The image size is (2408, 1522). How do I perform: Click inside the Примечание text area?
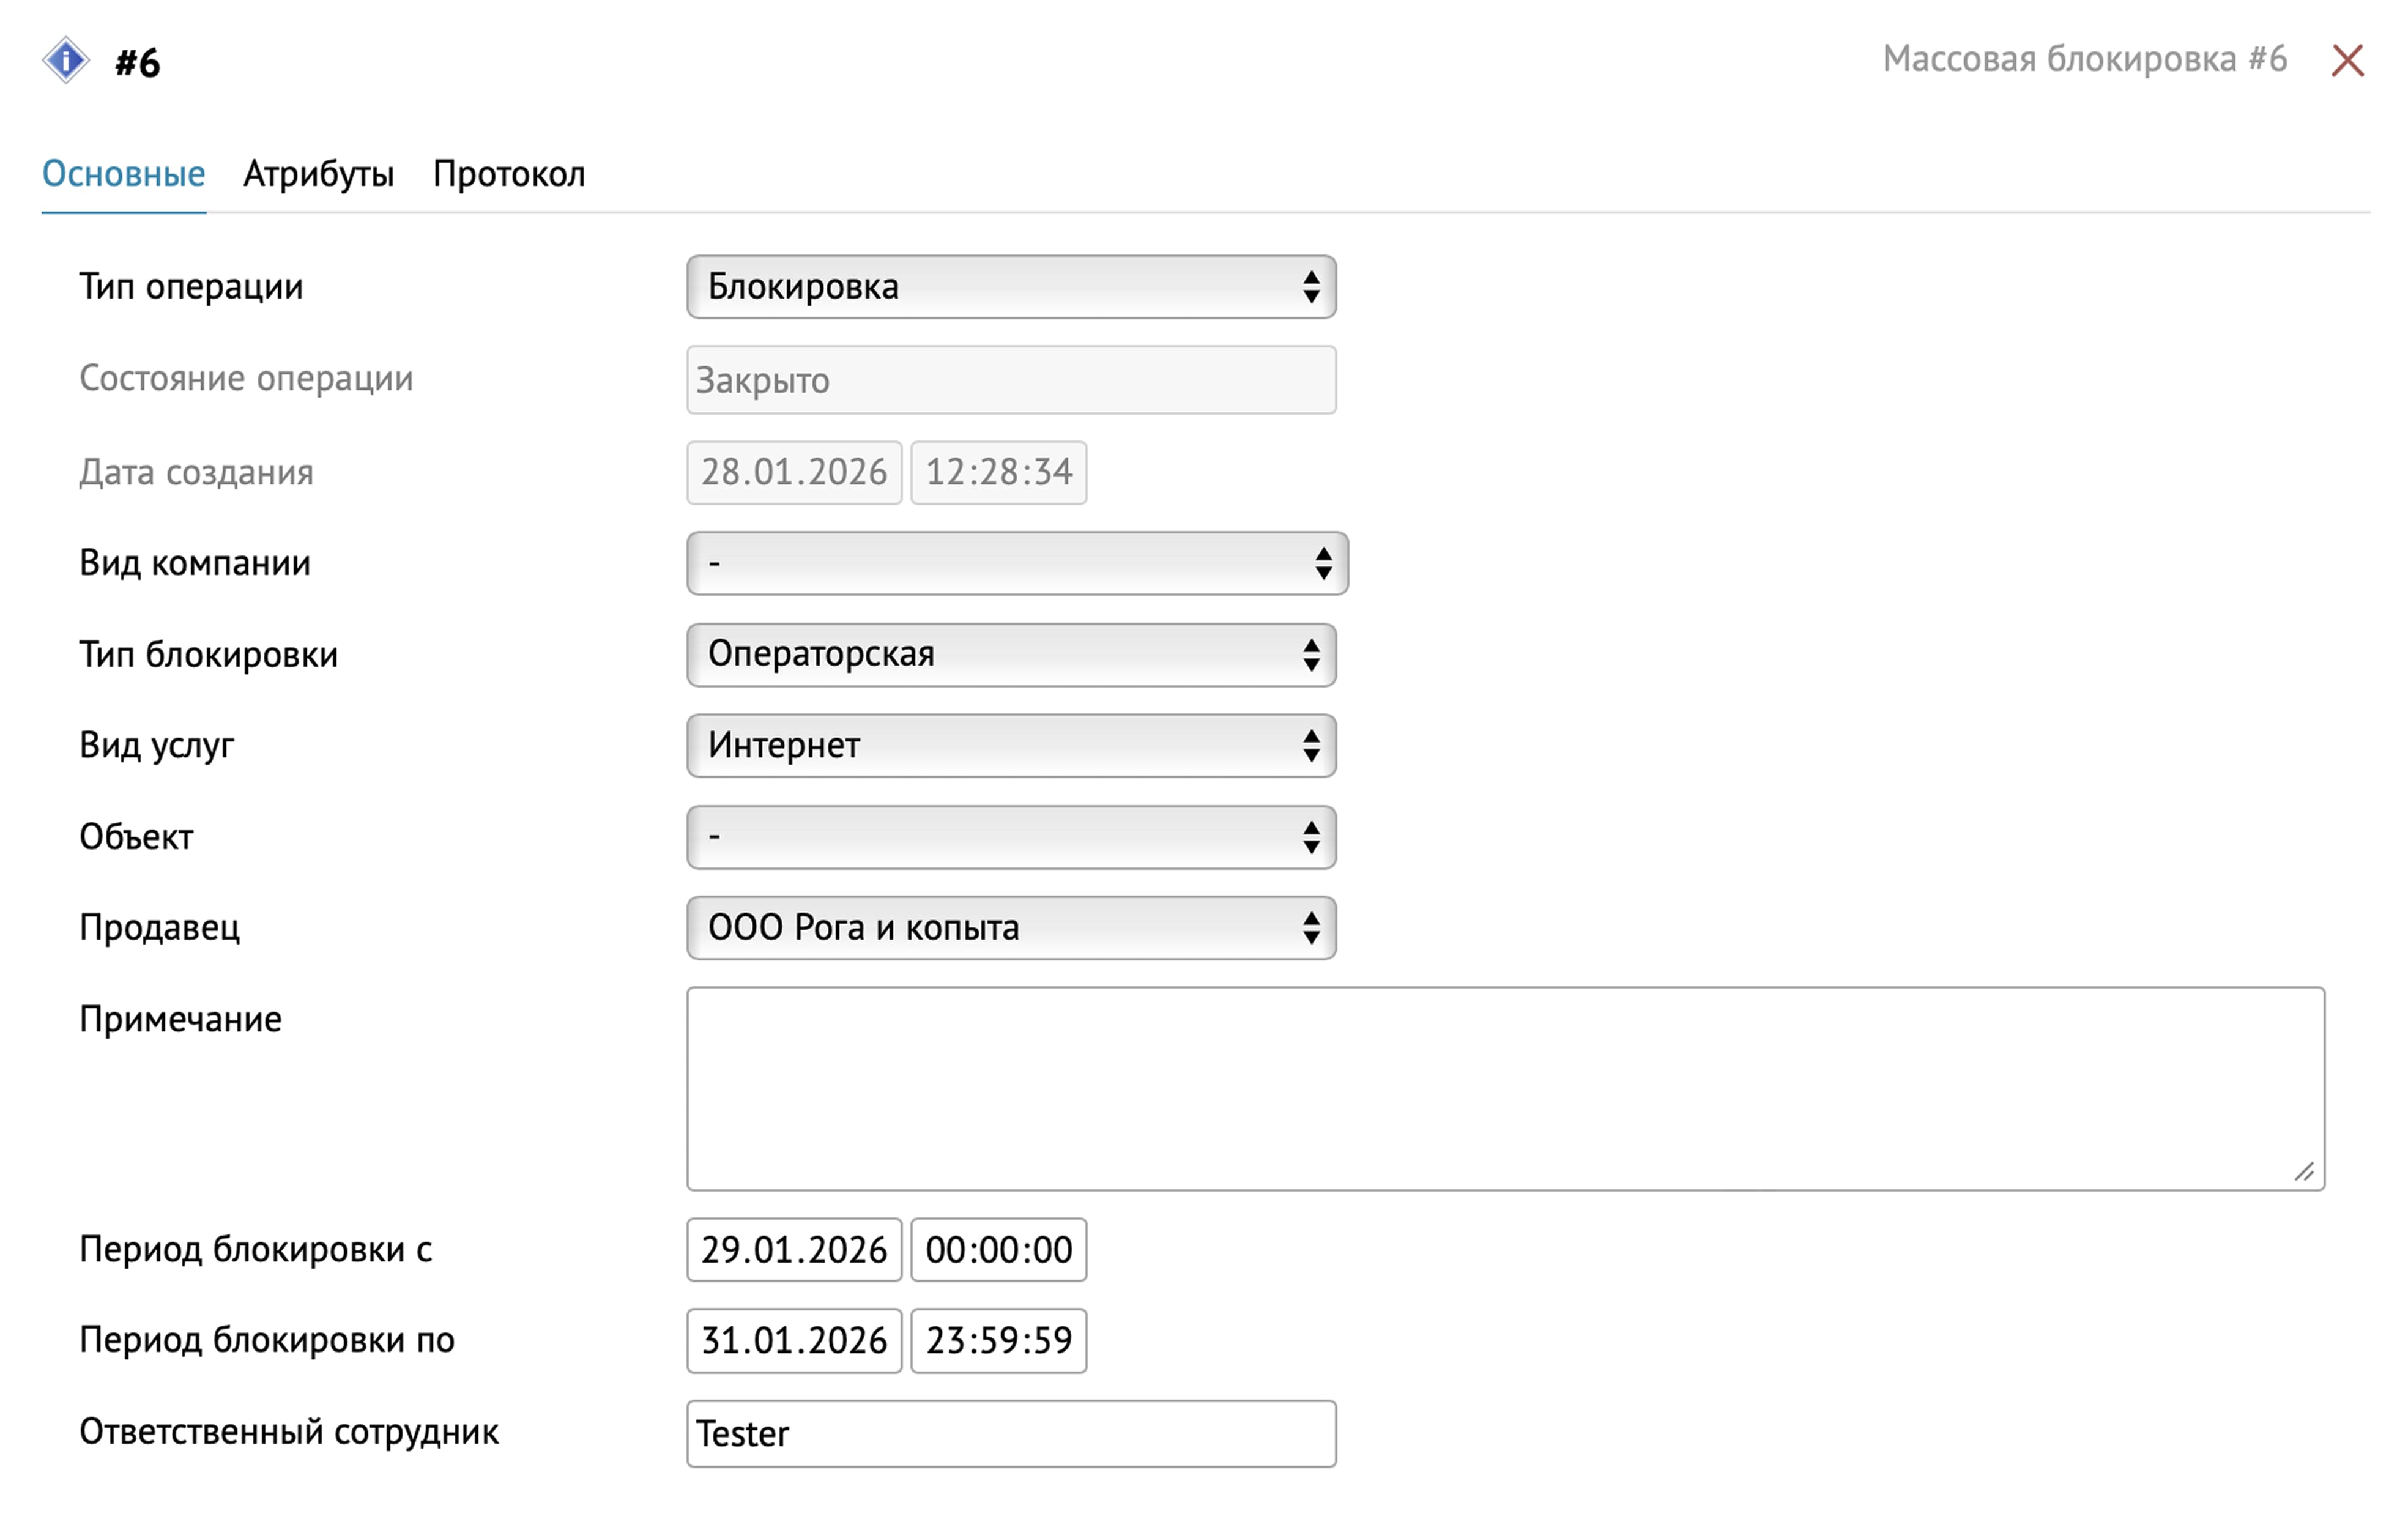[x=1504, y=1088]
